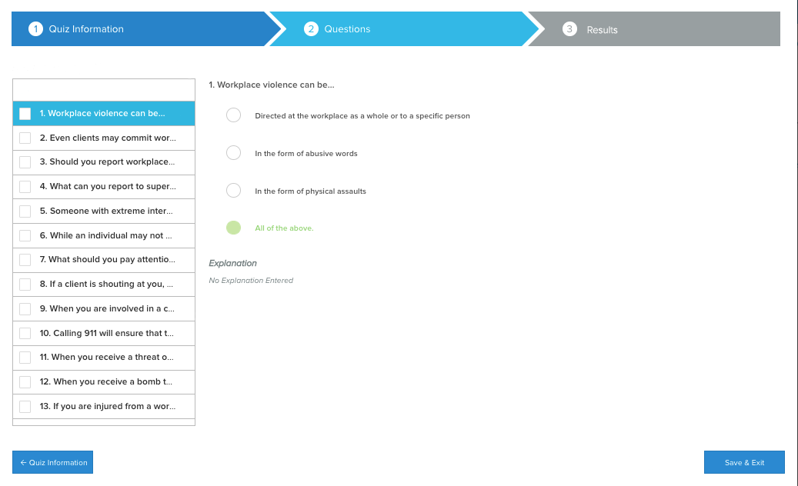Check box for question 7 What should you pay

[25, 260]
